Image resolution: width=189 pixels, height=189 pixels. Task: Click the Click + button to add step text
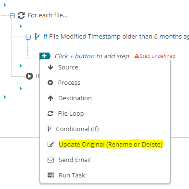[x=92, y=56]
